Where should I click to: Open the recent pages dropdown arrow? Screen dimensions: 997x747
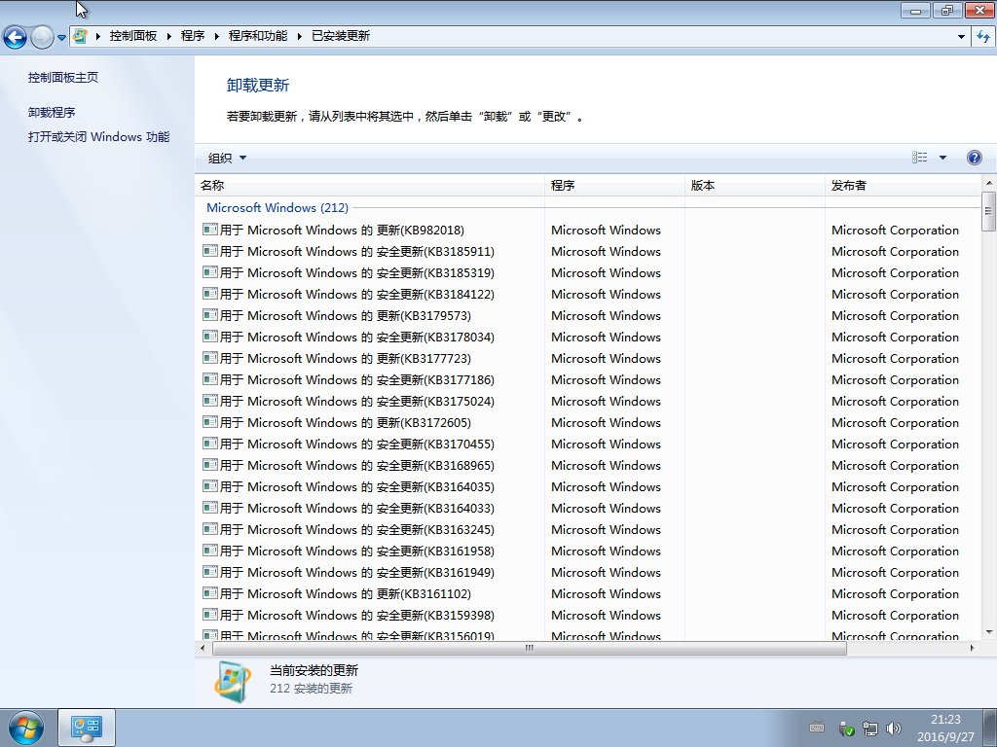(61, 38)
